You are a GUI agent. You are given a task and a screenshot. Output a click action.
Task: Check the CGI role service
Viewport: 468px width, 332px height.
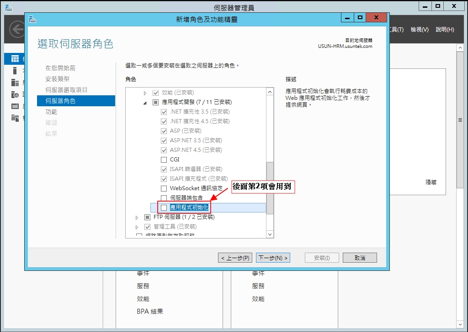[164, 160]
